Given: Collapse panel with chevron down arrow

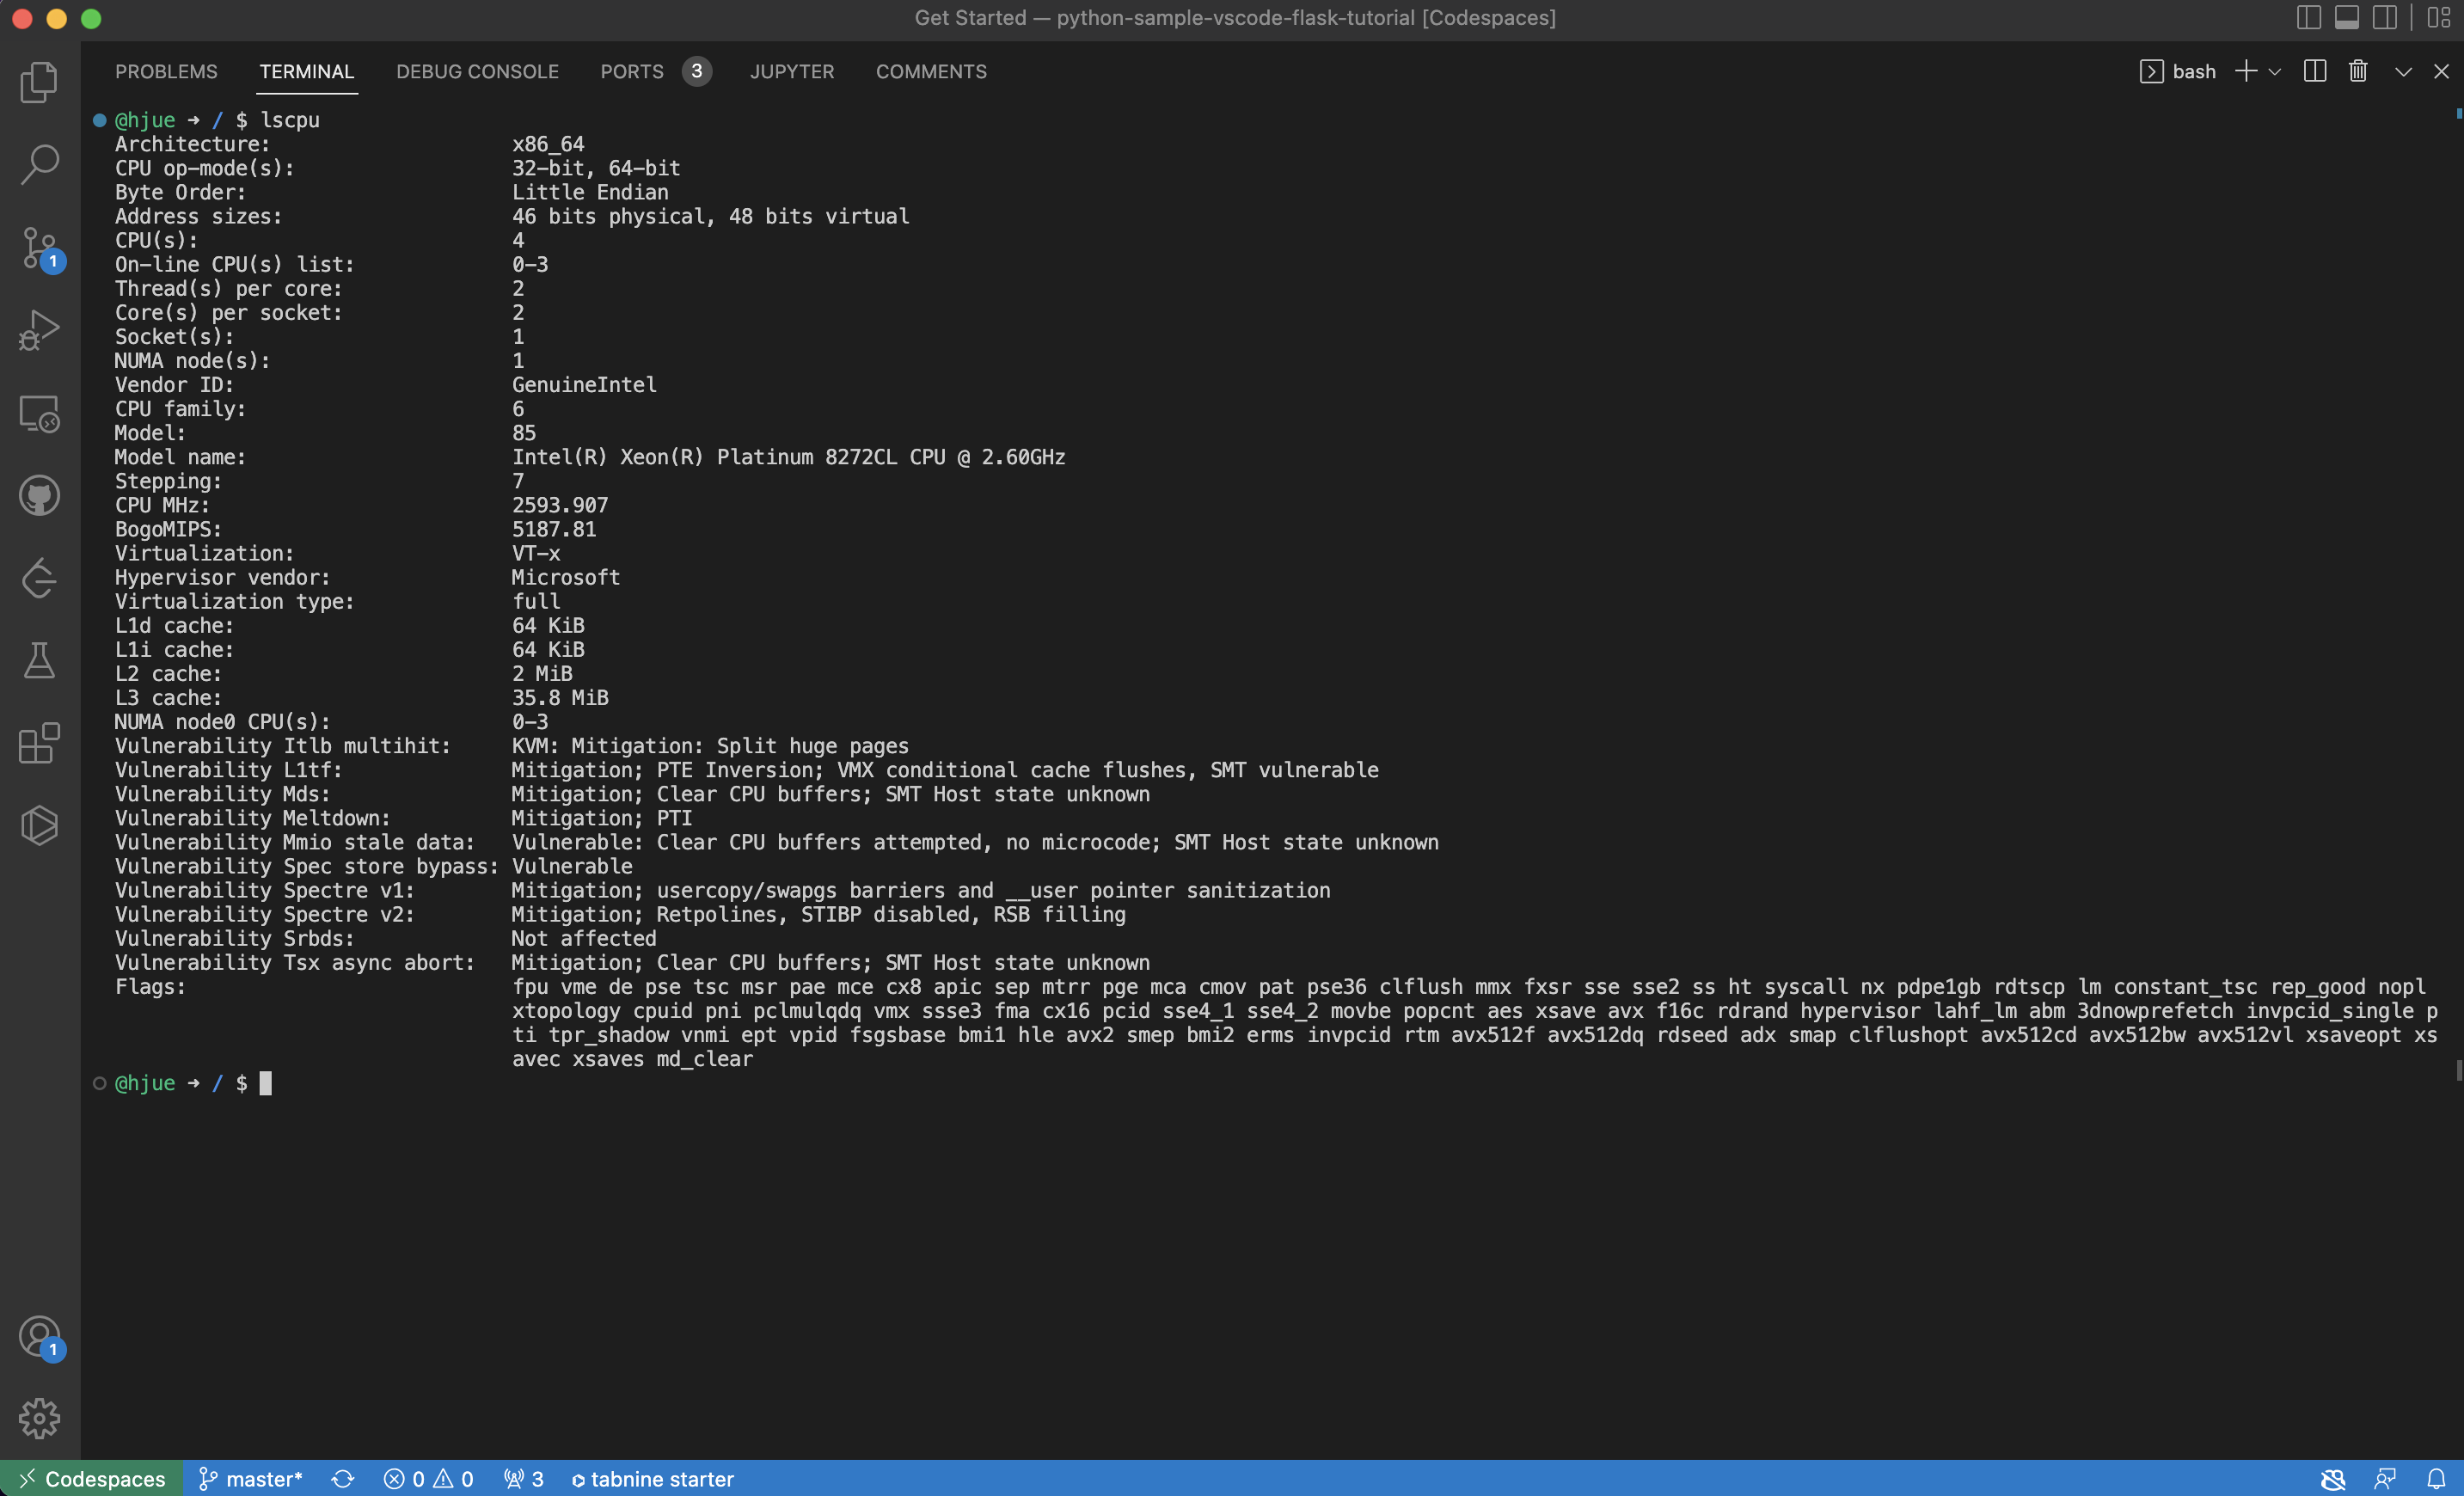Looking at the screenshot, I should (2403, 71).
